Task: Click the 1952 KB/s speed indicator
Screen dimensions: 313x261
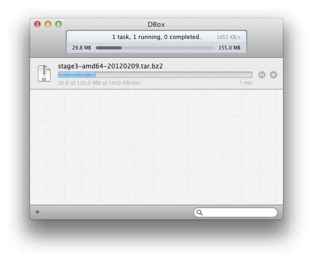Action: tap(229, 37)
